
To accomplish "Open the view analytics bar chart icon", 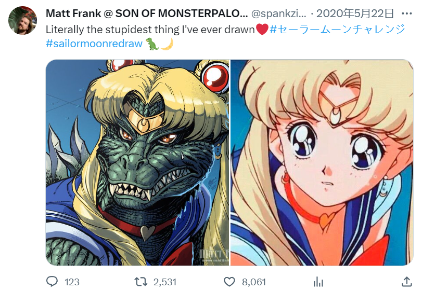I will click(x=318, y=282).
